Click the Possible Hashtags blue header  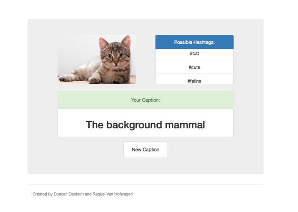(x=194, y=42)
